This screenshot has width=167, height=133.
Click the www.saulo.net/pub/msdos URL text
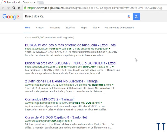47,121
